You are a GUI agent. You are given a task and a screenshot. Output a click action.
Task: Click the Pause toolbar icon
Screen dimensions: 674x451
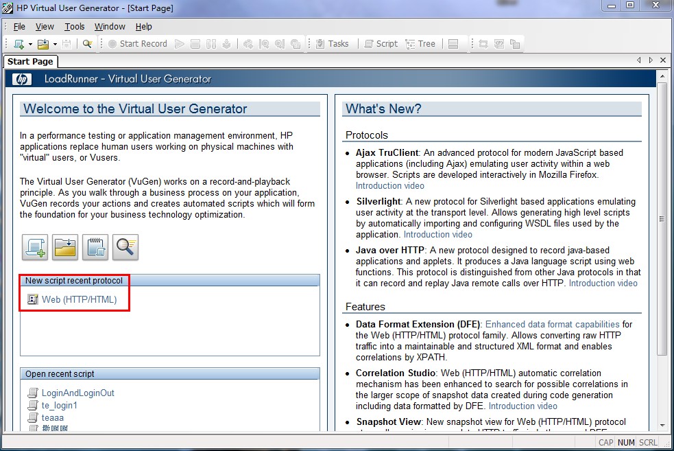211,44
